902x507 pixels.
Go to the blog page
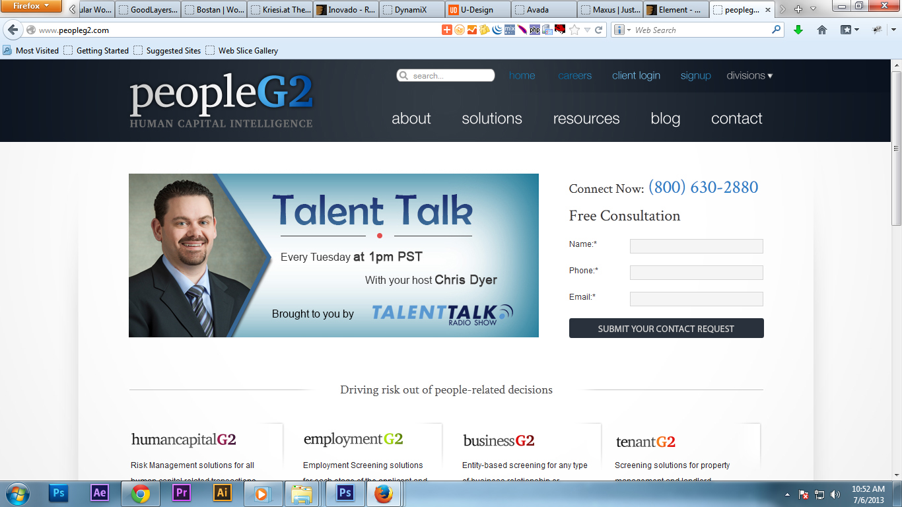pos(666,119)
